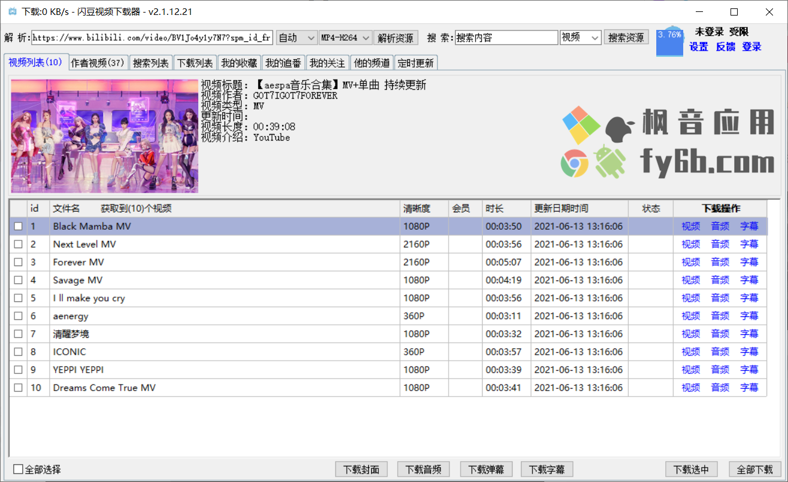Click the 搜索内容 search input field
The width and height of the screenshot is (788, 482).
click(x=506, y=38)
